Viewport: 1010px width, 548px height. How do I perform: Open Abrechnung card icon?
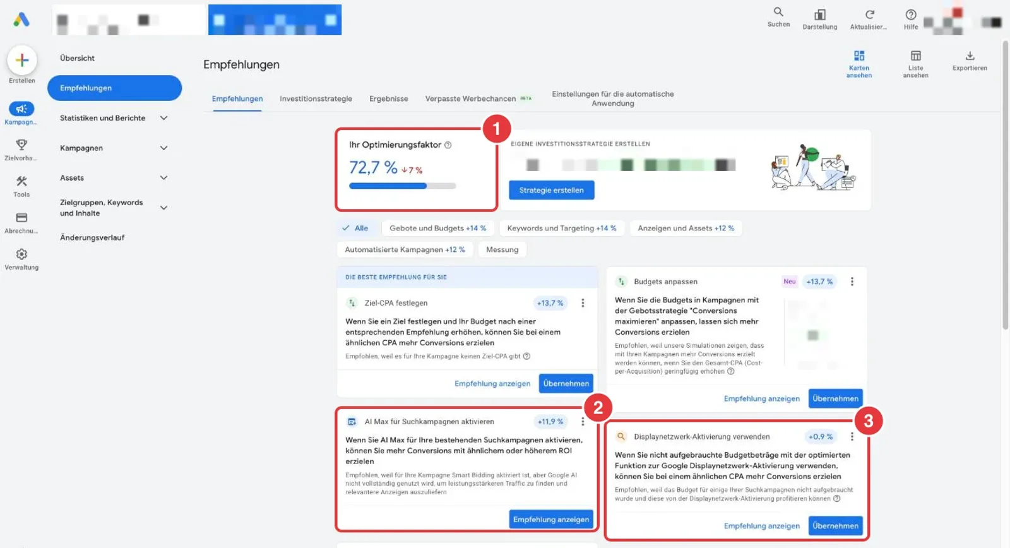tap(21, 218)
